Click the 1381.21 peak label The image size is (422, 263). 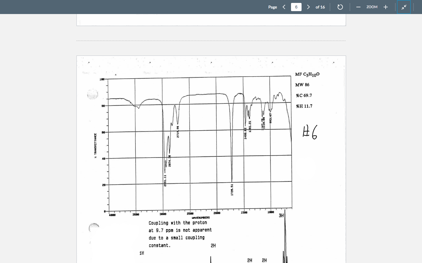click(250, 127)
